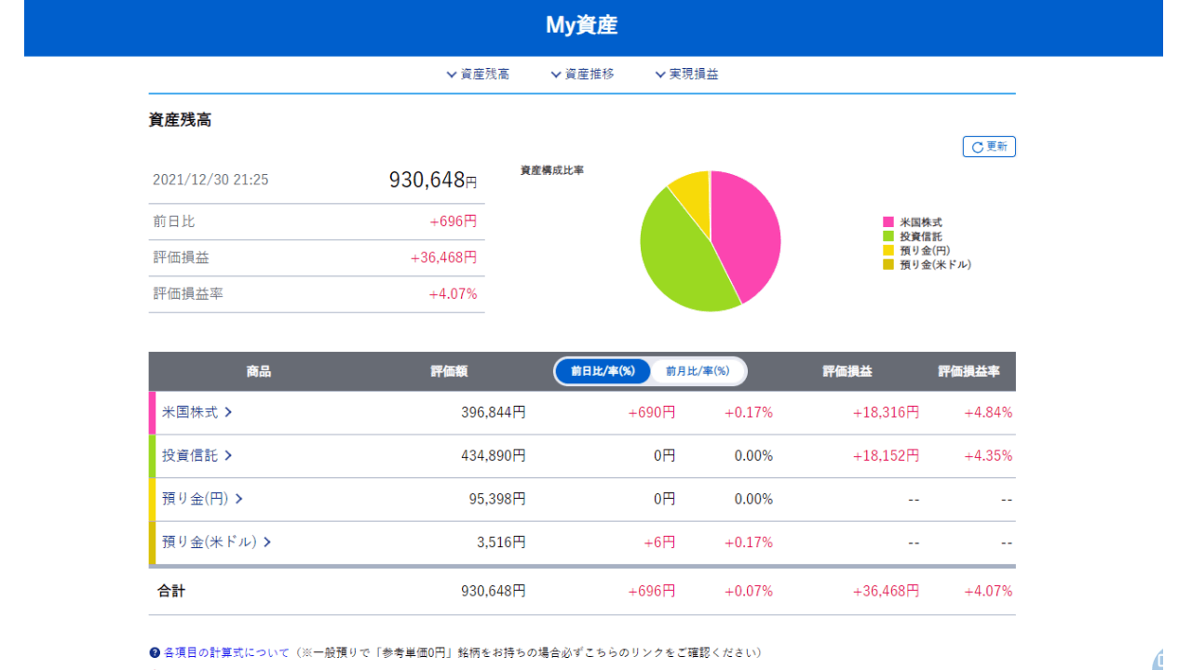
Task: Click the +0.07% value in 合計 row
Action: pos(749,591)
